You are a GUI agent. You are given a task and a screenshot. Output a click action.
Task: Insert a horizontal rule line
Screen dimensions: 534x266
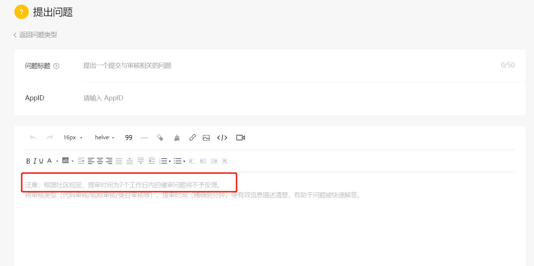[x=144, y=137]
